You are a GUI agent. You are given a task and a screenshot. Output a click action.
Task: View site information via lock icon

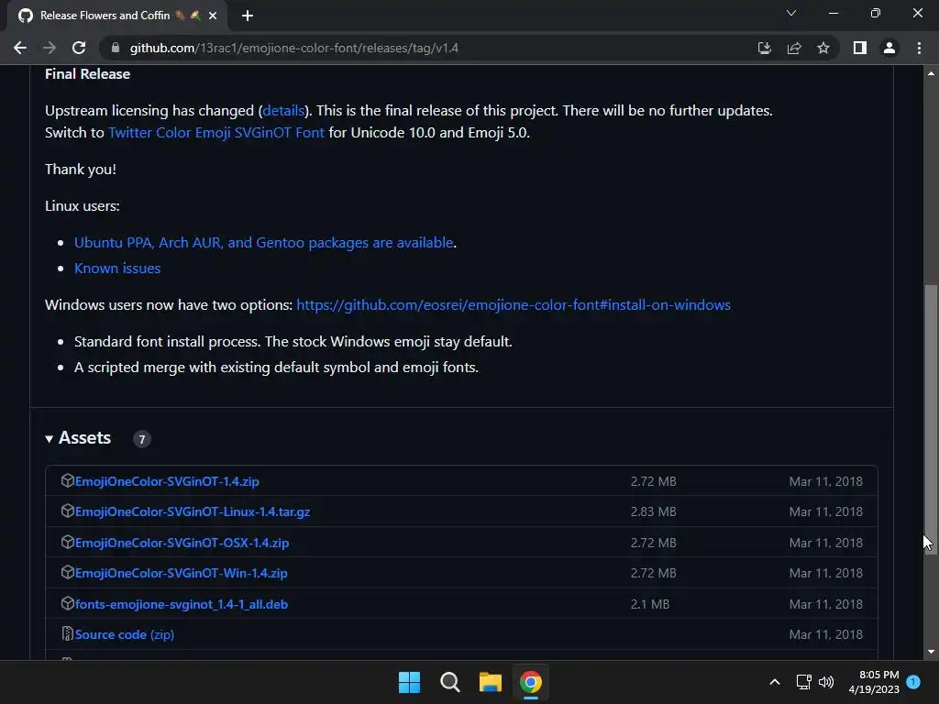point(116,48)
